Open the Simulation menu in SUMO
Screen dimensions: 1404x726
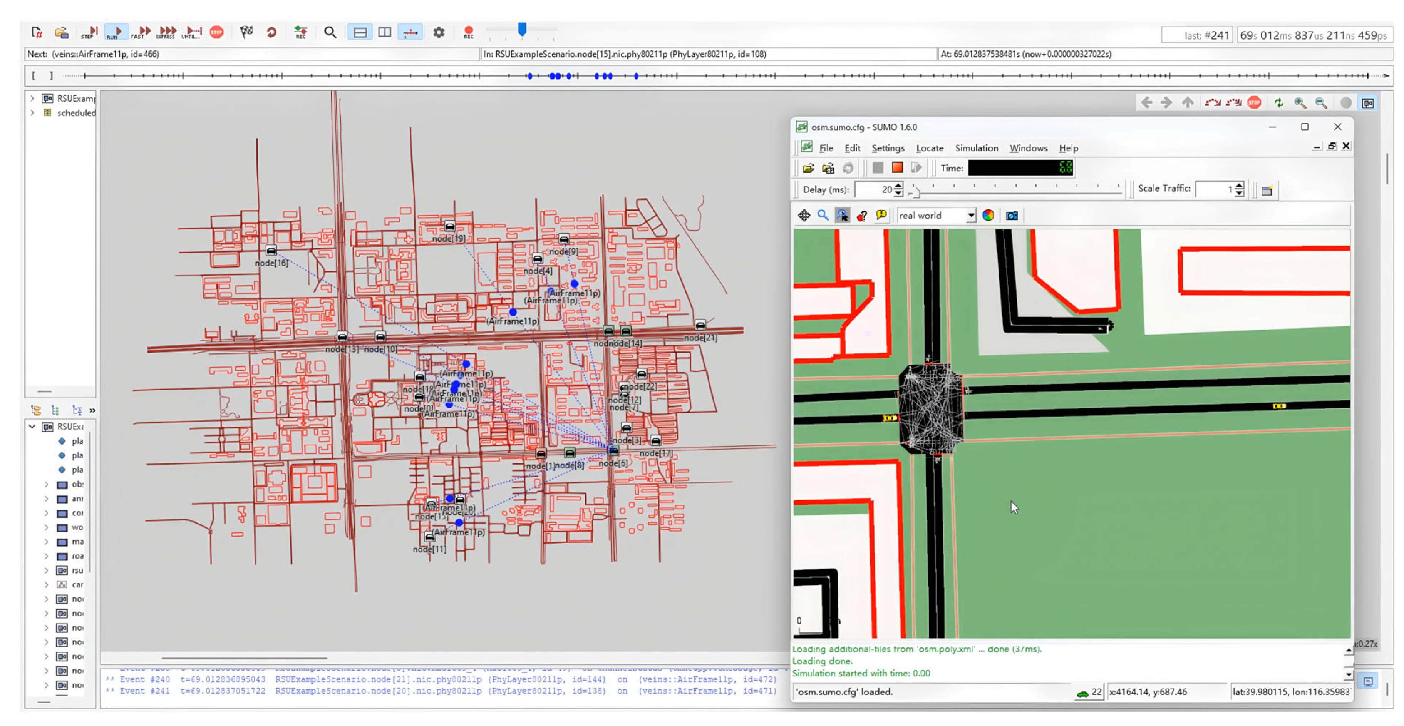976,148
